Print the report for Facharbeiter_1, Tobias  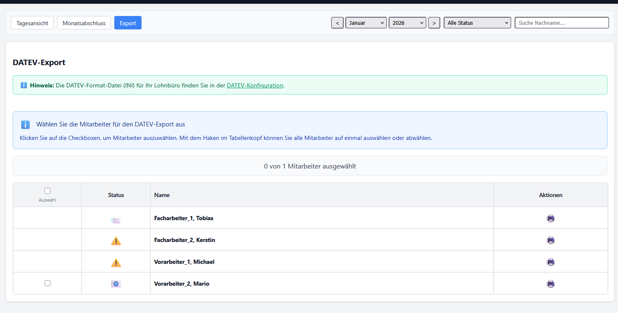point(550,218)
